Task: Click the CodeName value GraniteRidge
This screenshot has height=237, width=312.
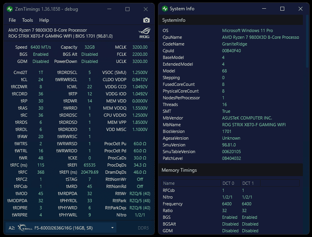Action: coord(234,44)
